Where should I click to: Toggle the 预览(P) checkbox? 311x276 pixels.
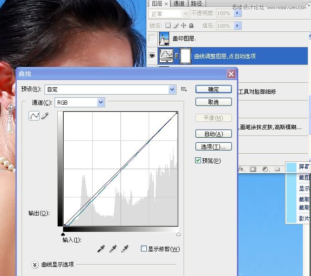coord(198,160)
